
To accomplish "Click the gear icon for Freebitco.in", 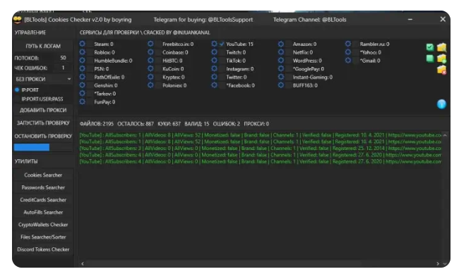I will tap(150, 44).
